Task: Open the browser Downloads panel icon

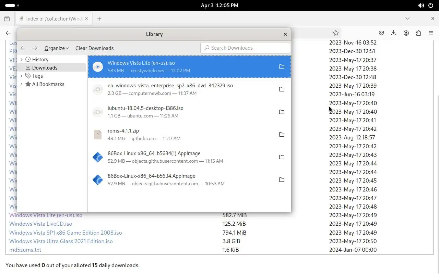Action: coord(394,33)
